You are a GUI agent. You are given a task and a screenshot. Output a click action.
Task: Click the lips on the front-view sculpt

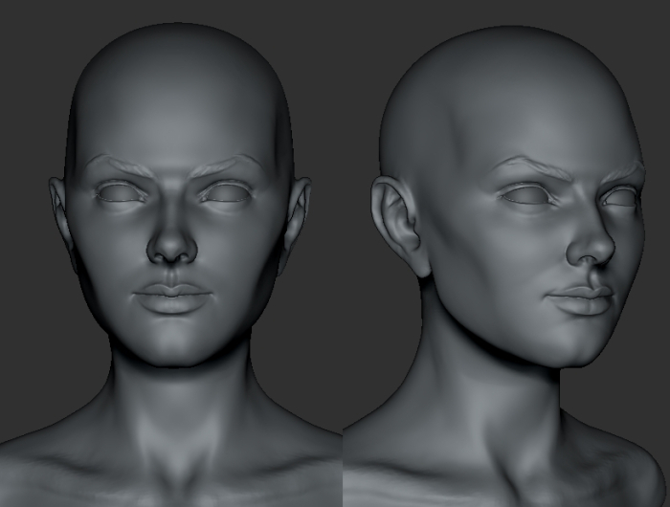coord(171,298)
